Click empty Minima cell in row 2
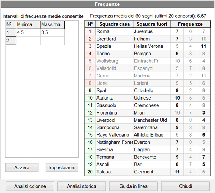Viewport: 215px width, 193px height. [28, 40]
